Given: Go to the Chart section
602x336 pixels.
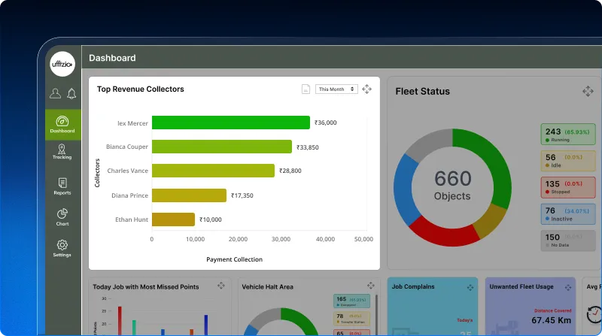Looking at the screenshot, I should pyautogui.click(x=62, y=217).
